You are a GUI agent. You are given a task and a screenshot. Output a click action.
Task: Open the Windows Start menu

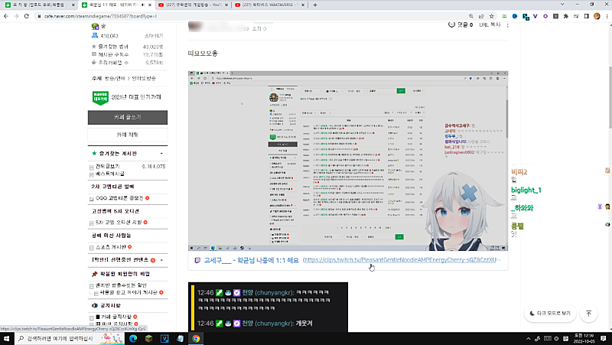(6, 338)
